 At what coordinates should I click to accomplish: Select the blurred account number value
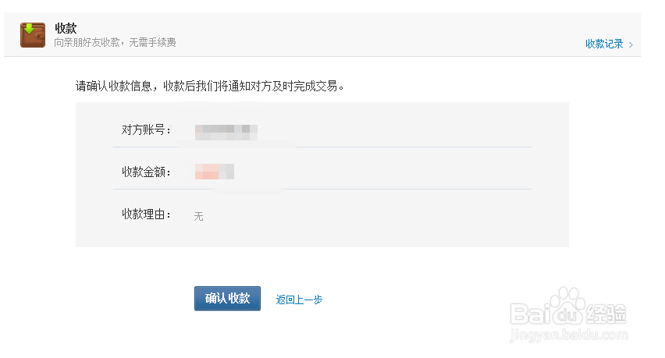226,132
